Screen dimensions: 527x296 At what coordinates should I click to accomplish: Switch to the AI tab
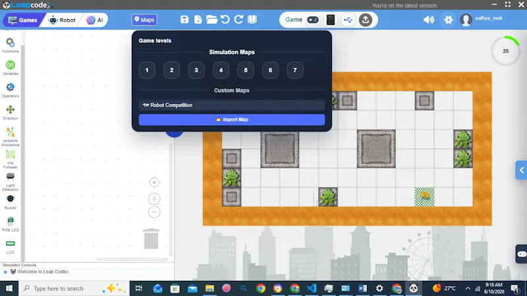[94, 20]
